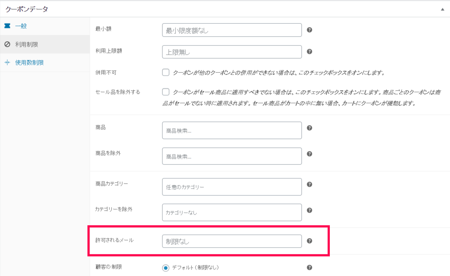Click the 許可されるメール input field
450x276 pixels.
pos(232,241)
